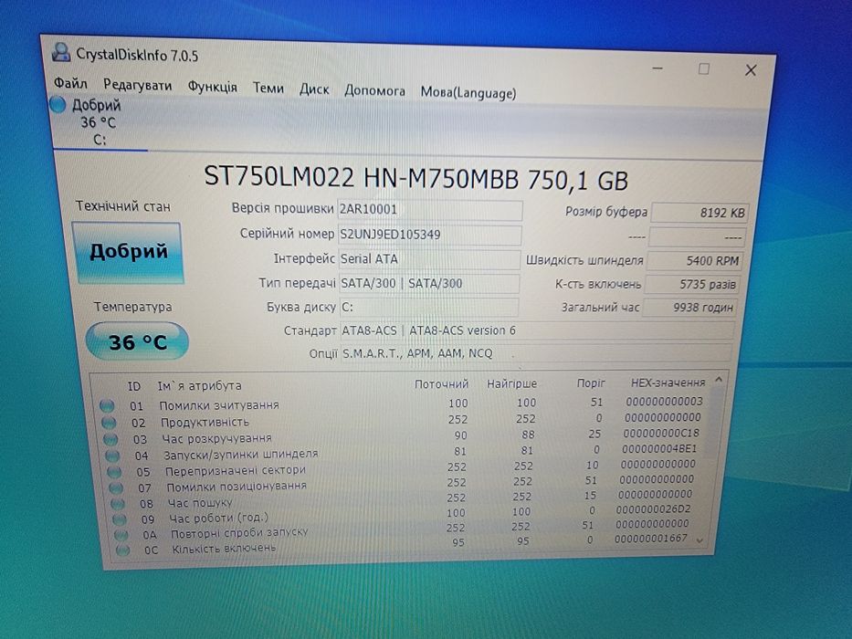Open the Допомога menu
This screenshot has height=639, width=852.
pos(374,90)
